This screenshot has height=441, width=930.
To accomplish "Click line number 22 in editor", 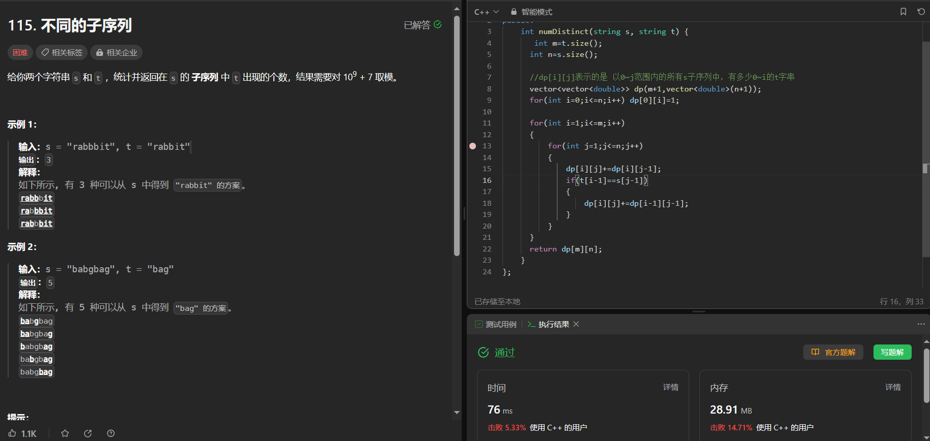I will pos(487,249).
